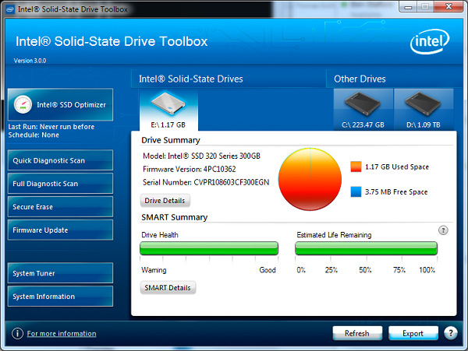Click the title bar app icon
Image resolution: width=468 pixels, height=351 pixels.
point(10,9)
